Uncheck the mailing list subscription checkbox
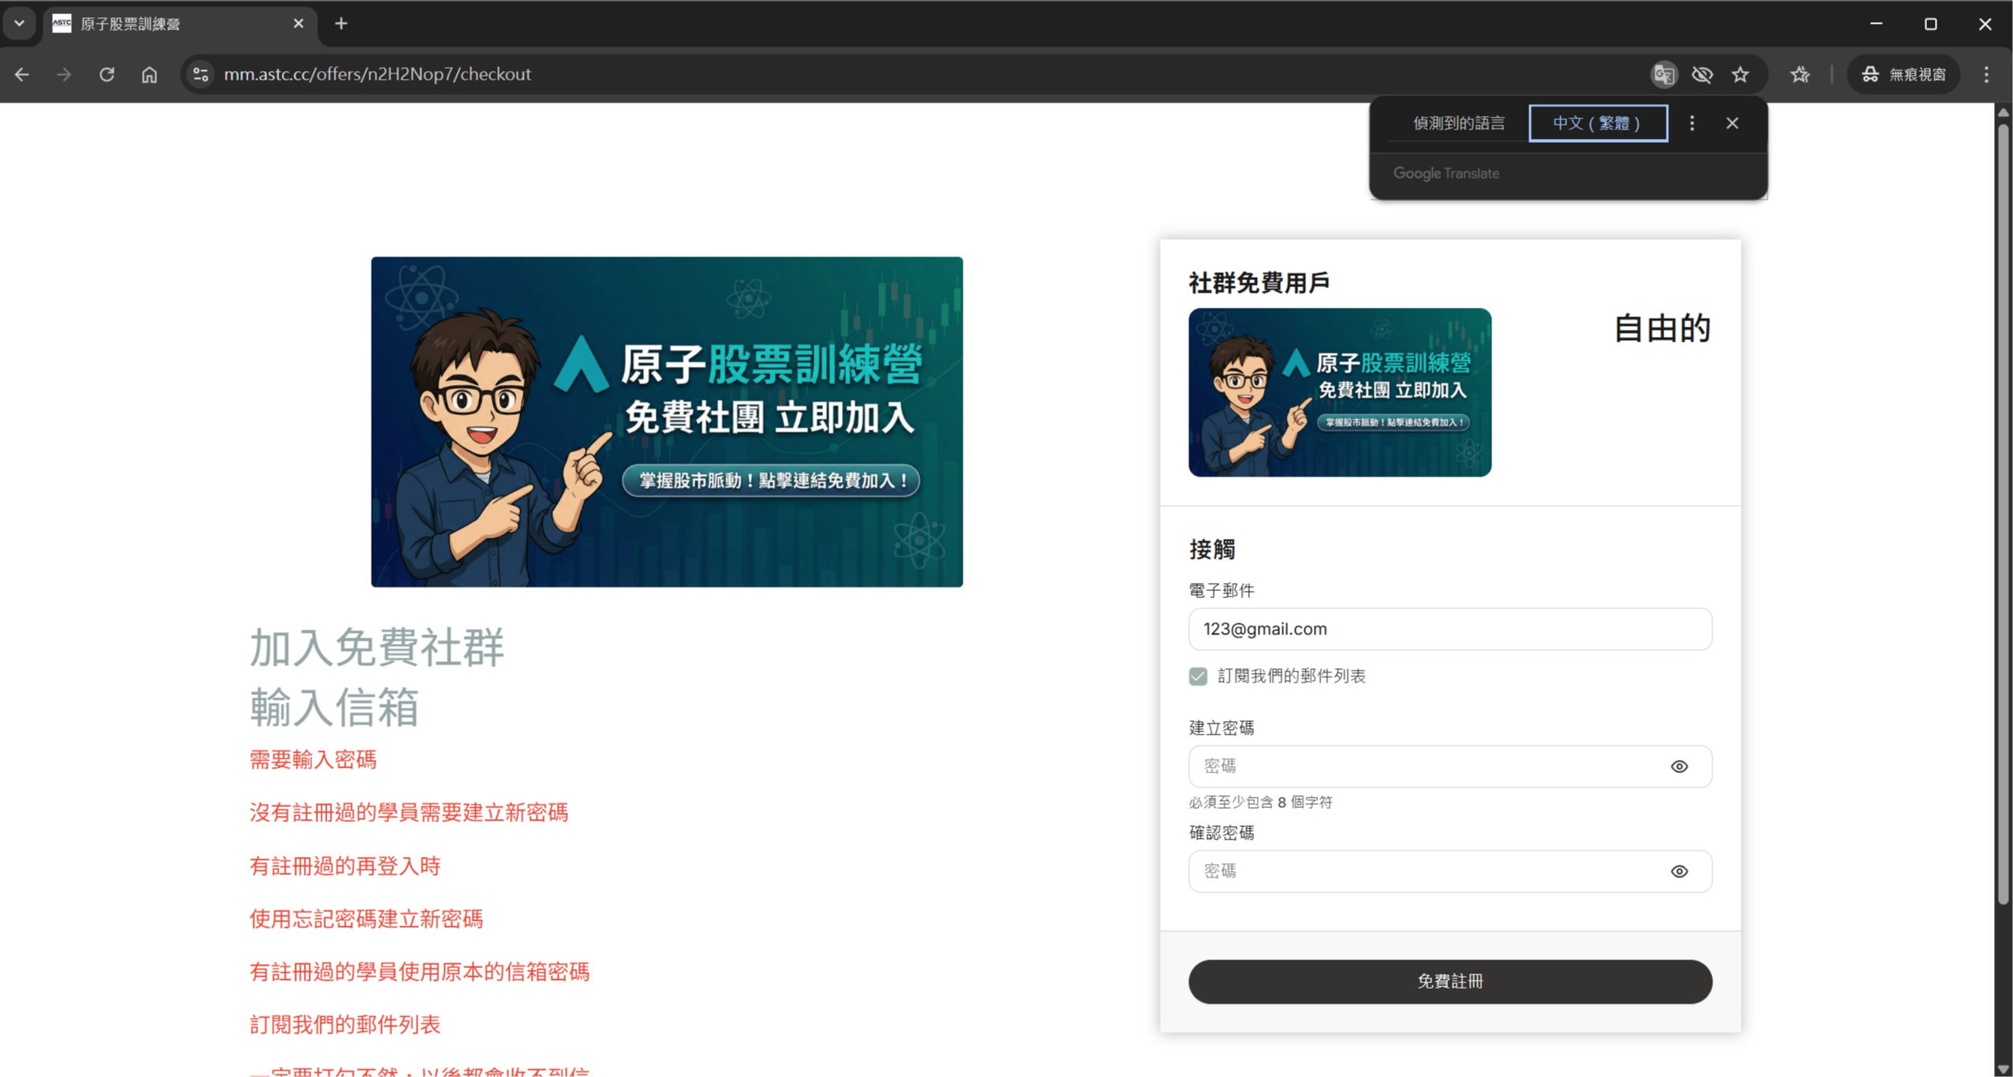Screen dimensions: 2013x1077 (x=1198, y=676)
